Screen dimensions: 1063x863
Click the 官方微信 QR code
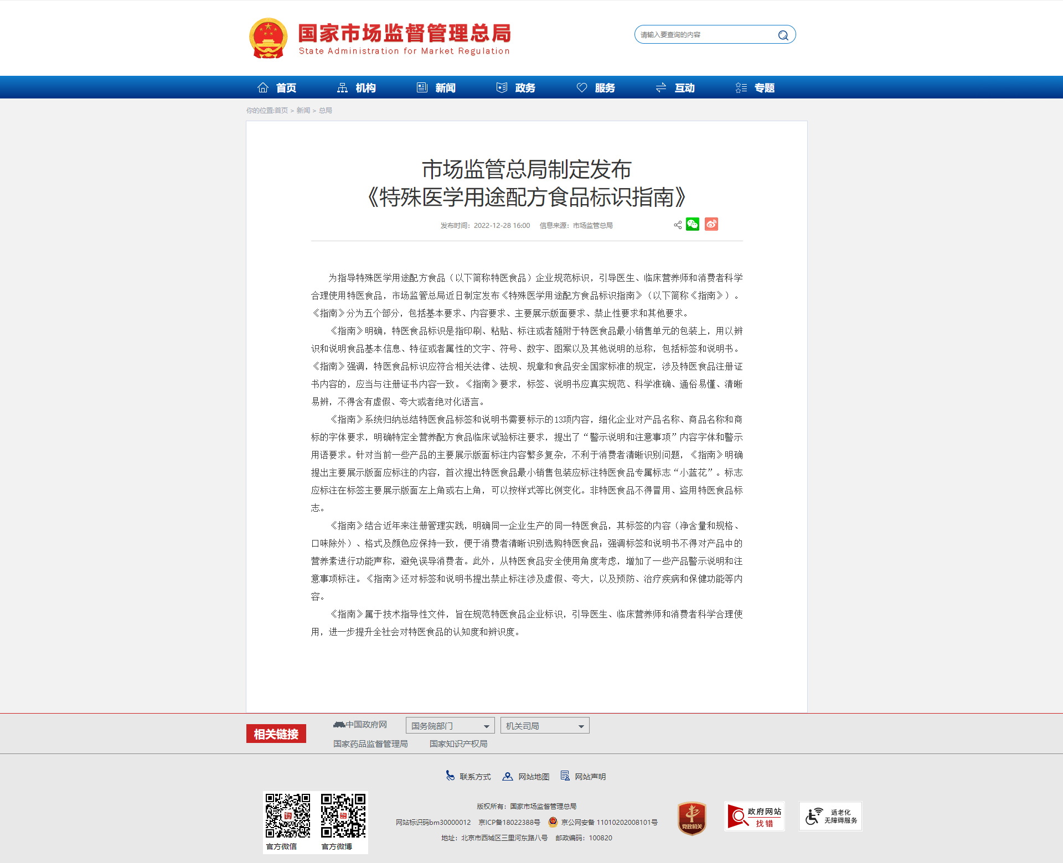click(x=288, y=817)
